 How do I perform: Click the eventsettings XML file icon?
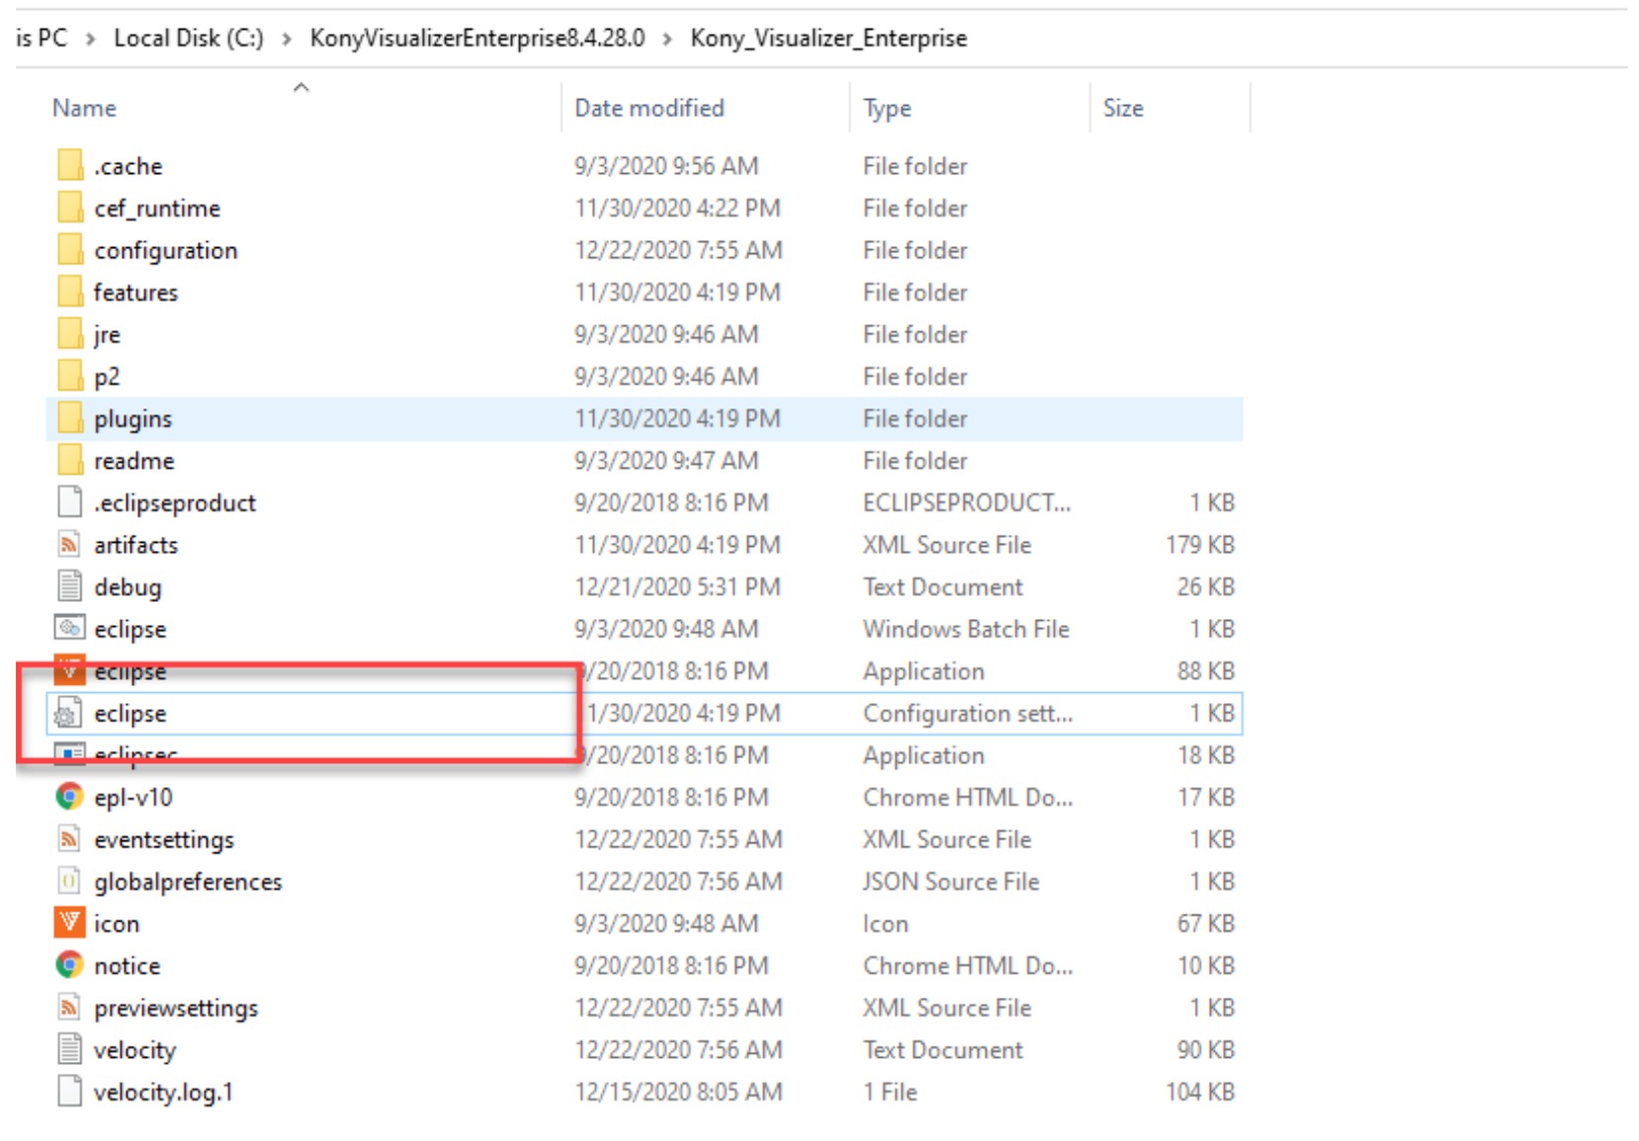tap(69, 838)
